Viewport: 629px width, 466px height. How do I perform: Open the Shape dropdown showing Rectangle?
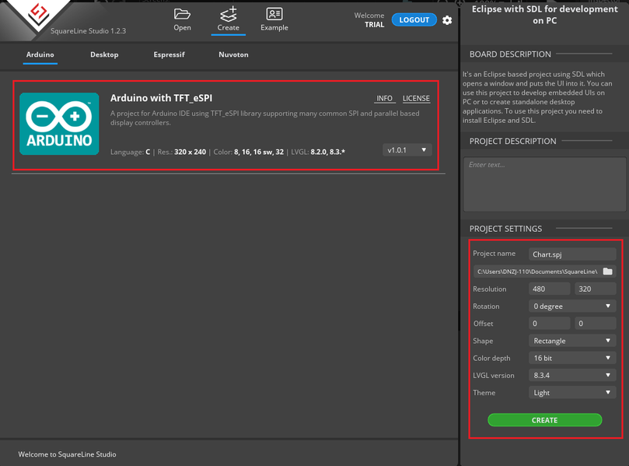(572, 341)
